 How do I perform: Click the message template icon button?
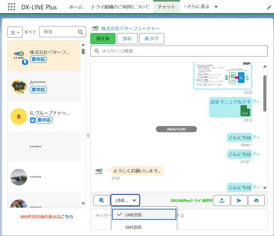[102, 200]
